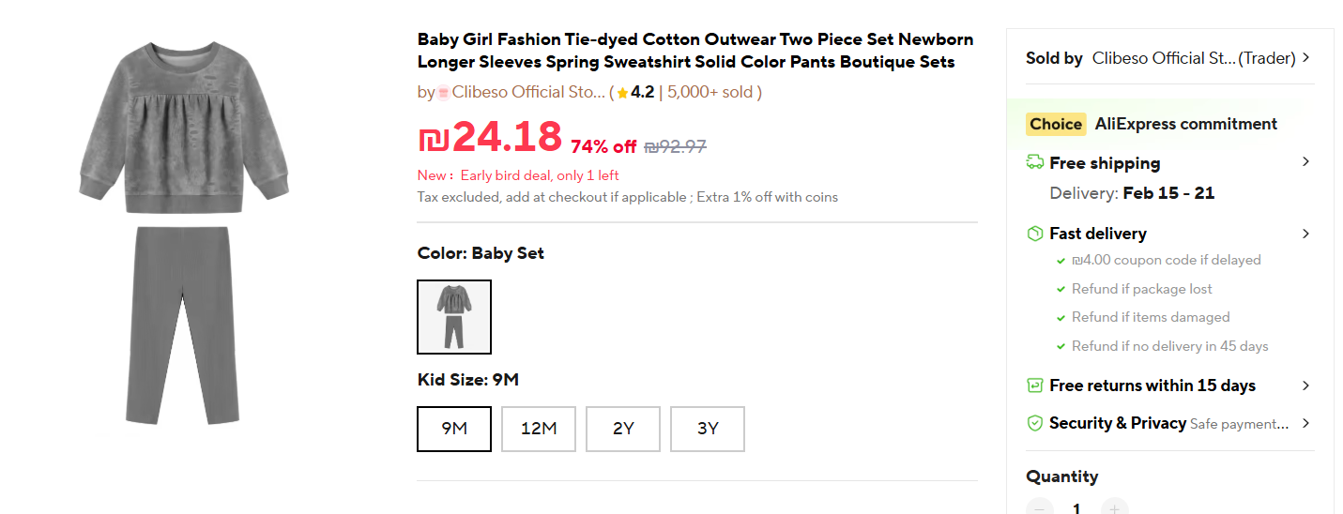Click the Clibeso store logo icon

[444, 93]
